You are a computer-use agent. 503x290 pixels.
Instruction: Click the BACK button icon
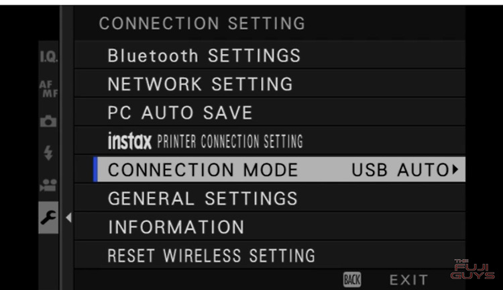point(352,279)
